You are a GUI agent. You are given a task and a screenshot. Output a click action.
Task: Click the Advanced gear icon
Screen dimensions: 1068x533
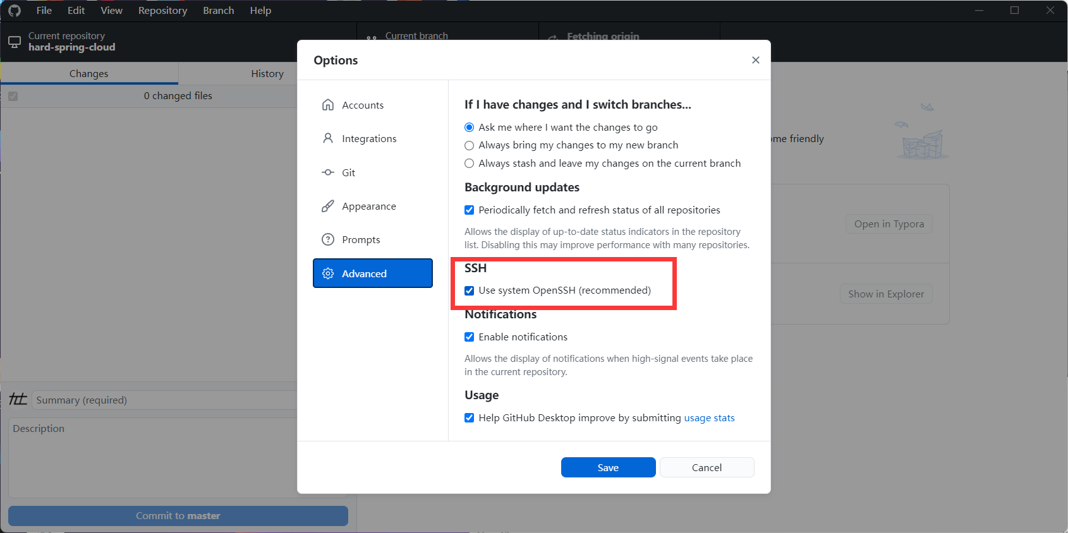(x=327, y=273)
